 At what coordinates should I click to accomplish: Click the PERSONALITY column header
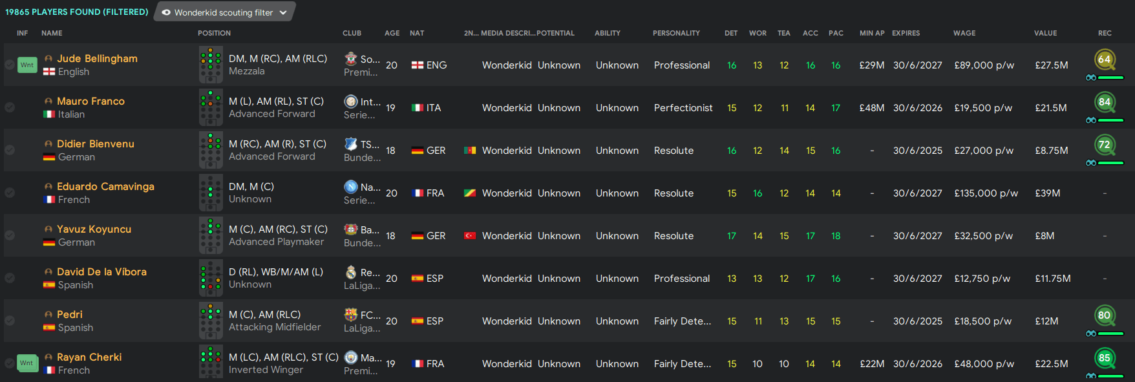(676, 33)
